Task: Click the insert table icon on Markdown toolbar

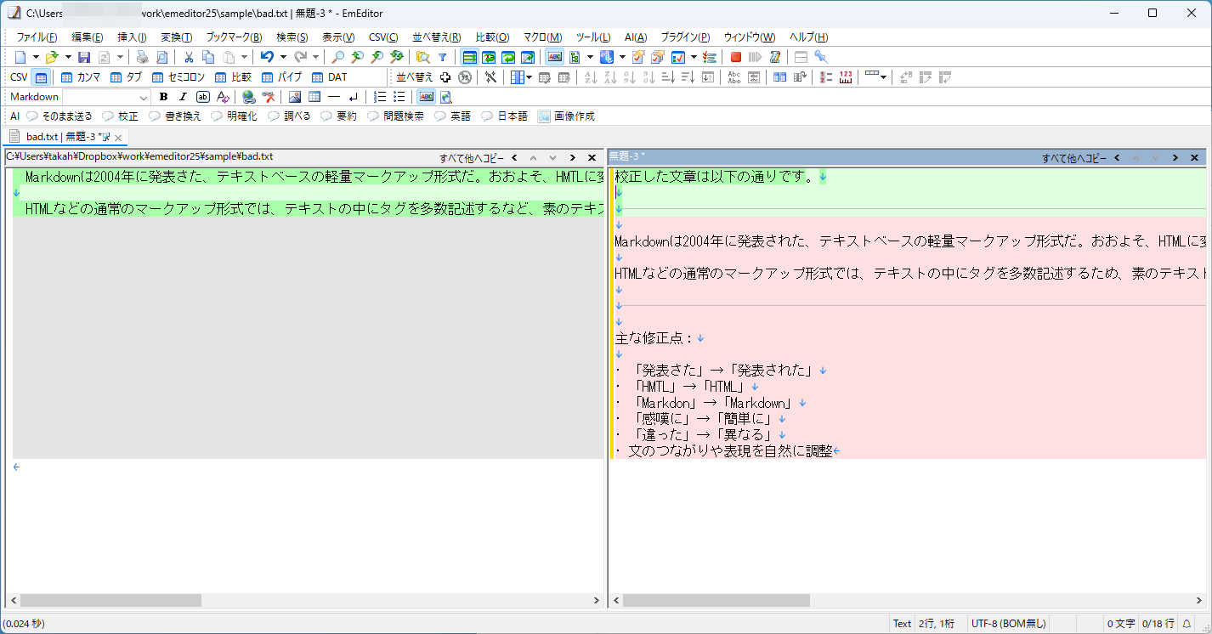Action: pyautogui.click(x=315, y=96)
